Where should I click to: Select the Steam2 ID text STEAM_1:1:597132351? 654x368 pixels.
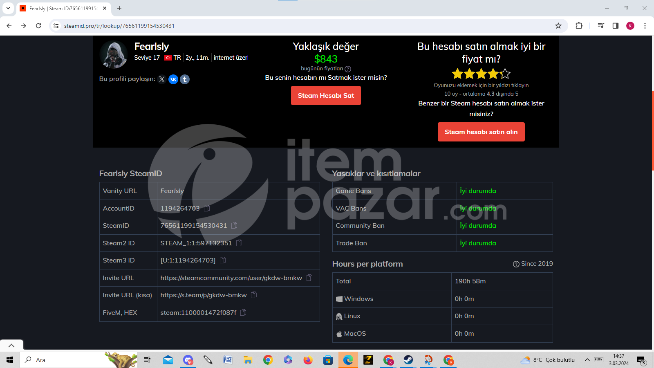click(x=196, y=243)
